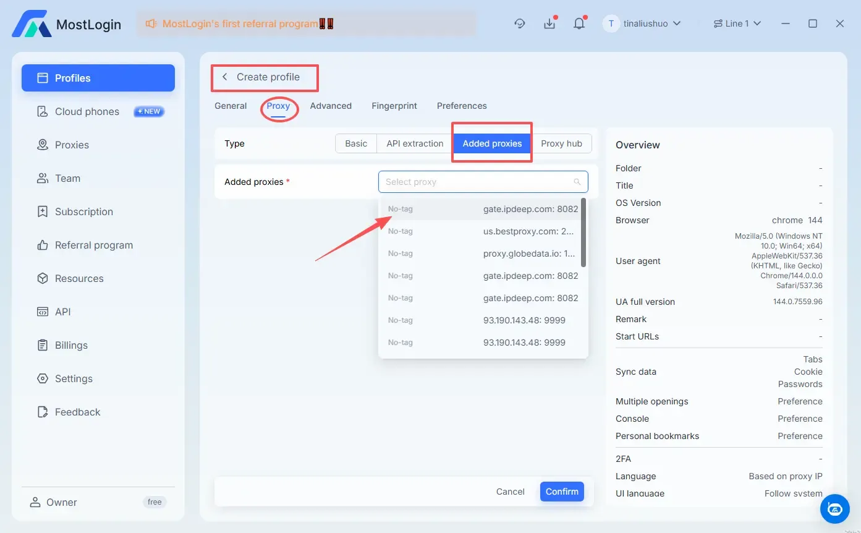Open Cloud phones in the sidebar
The image size is (861, 533).
[87, 111]
